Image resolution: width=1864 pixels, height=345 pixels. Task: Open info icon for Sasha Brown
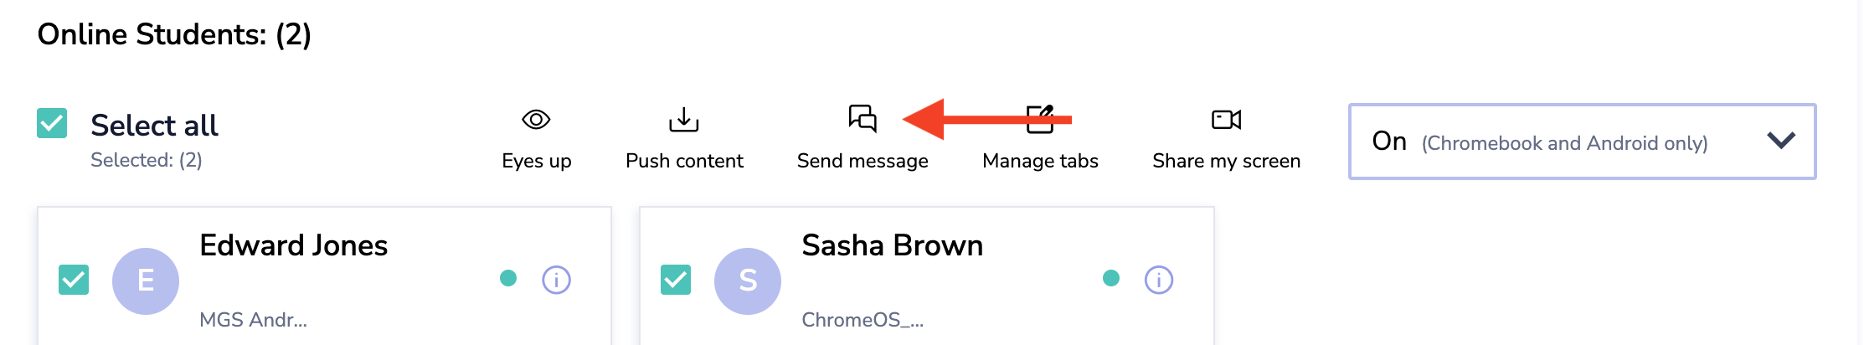coord(1159,280)
